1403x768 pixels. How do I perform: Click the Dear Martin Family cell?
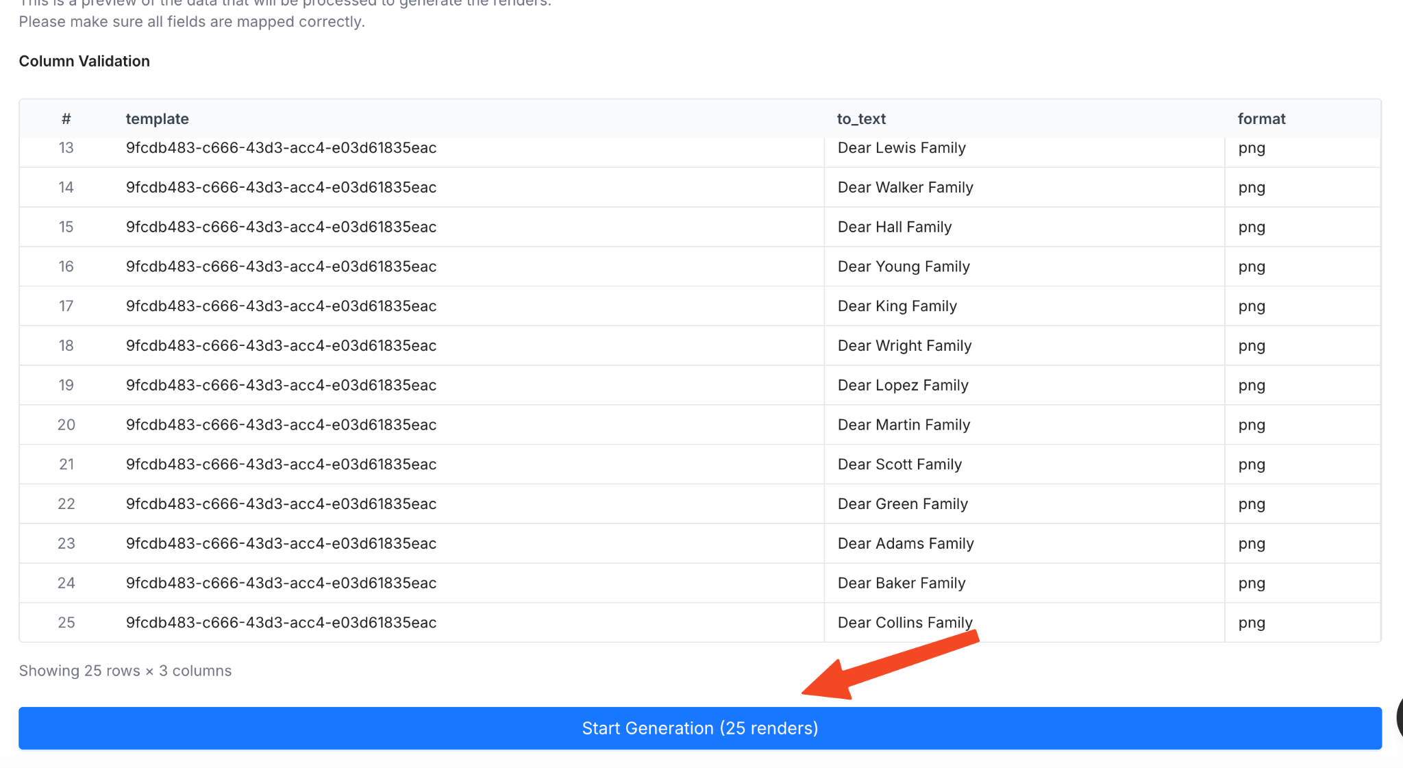coord(904,425)
